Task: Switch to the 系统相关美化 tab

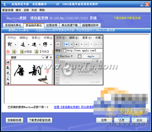Action: tap(13, 25)
